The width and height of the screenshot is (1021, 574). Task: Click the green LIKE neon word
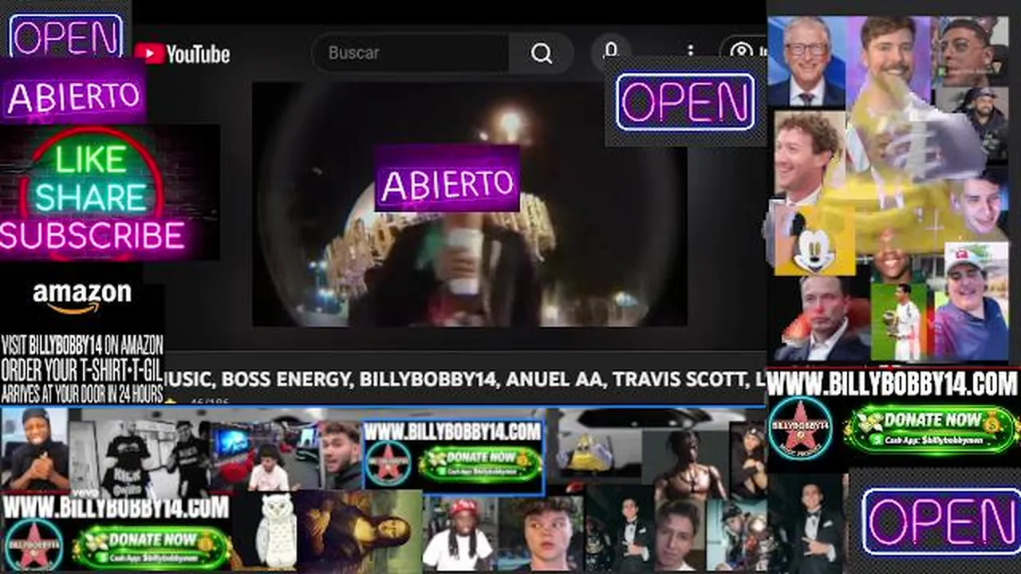pos(91,160)
